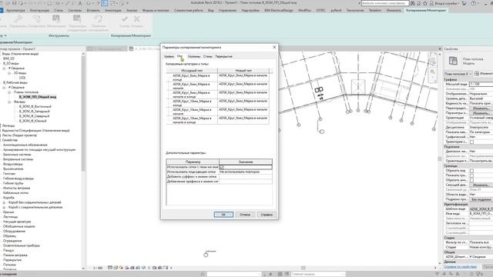
Task: Expand Короб с соединительными деталями node
Action: (x=4, y=207)
